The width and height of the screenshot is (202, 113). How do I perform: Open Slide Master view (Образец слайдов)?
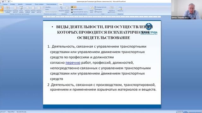[x=27, y=9]
